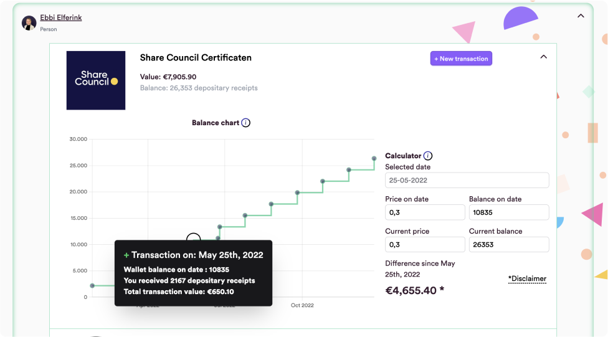Click 'You received 2167 depositary receipts' line
This screenshot has width=608, height=337.
pos(189,280)
